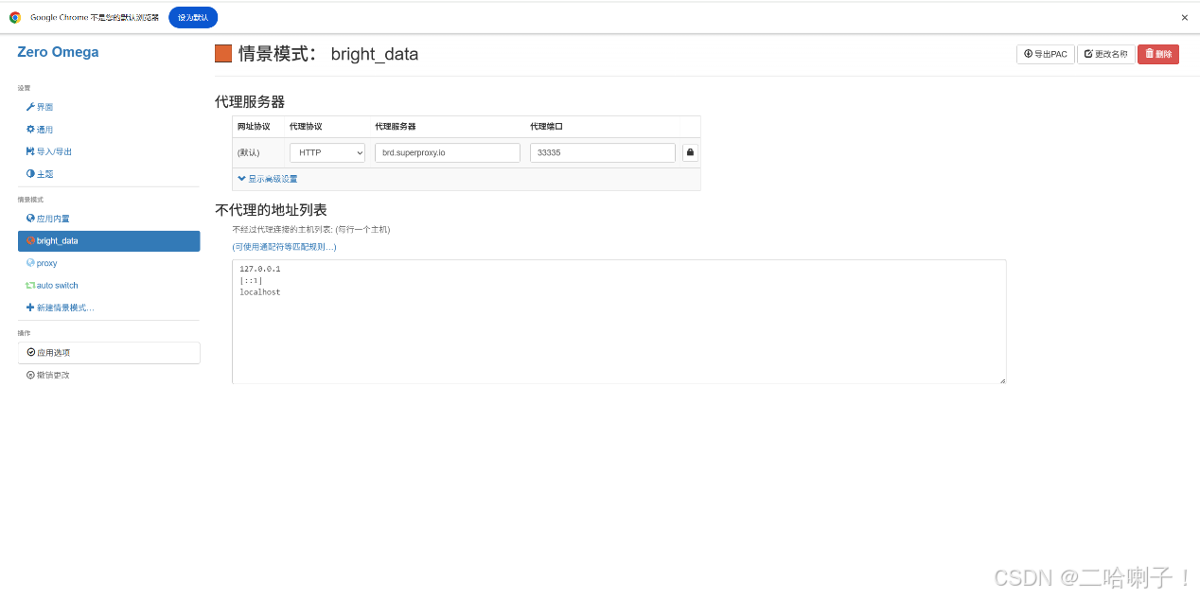The width and height of the screenshot is (1200, 598).
Task: Click 设为默认 to set Chrome default
Action: 193,17
